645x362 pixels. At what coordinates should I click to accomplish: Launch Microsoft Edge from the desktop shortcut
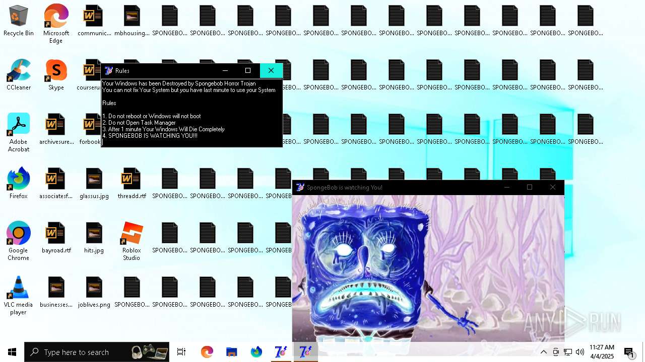(56, 24)
